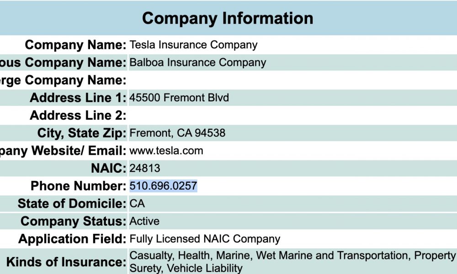Click the Address Line 1 label
Image resolution: width=457 pixels, height=274 pixels.
(78, 98)
